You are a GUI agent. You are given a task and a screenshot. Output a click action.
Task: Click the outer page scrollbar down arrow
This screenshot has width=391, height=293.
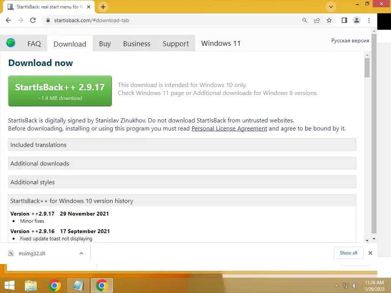coord(374,239)
